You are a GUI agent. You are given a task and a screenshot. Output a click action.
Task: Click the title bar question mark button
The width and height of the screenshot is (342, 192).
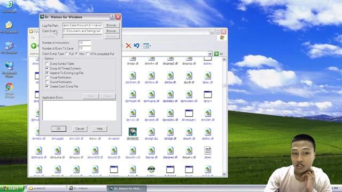tap(112, 17)
